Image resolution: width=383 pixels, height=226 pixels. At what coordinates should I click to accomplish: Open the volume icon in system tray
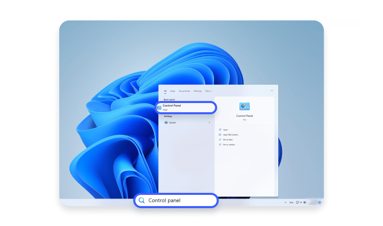[301, 203]
